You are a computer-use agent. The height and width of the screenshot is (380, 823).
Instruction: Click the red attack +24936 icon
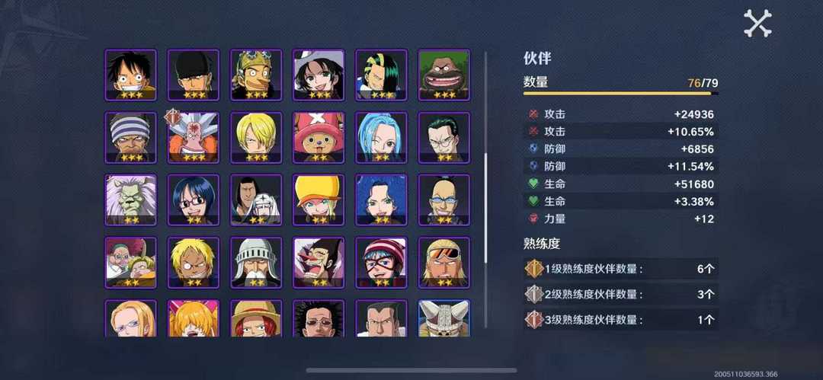coord(533,114)
